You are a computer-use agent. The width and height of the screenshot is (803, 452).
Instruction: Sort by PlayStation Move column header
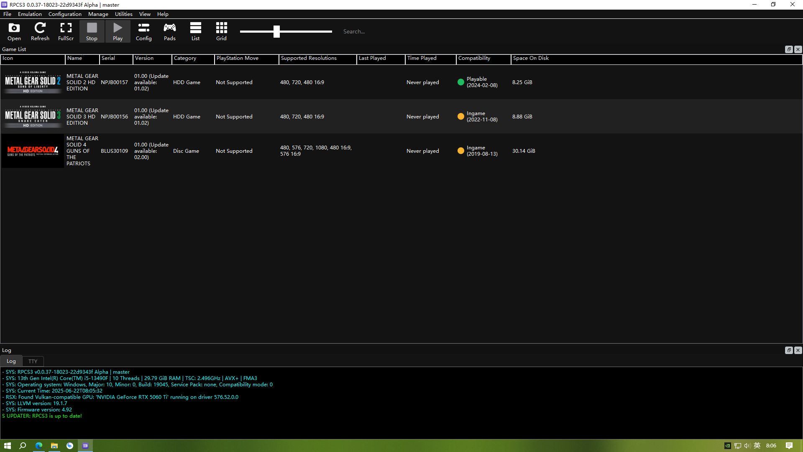pyautogui.click(x=246, y=59)
